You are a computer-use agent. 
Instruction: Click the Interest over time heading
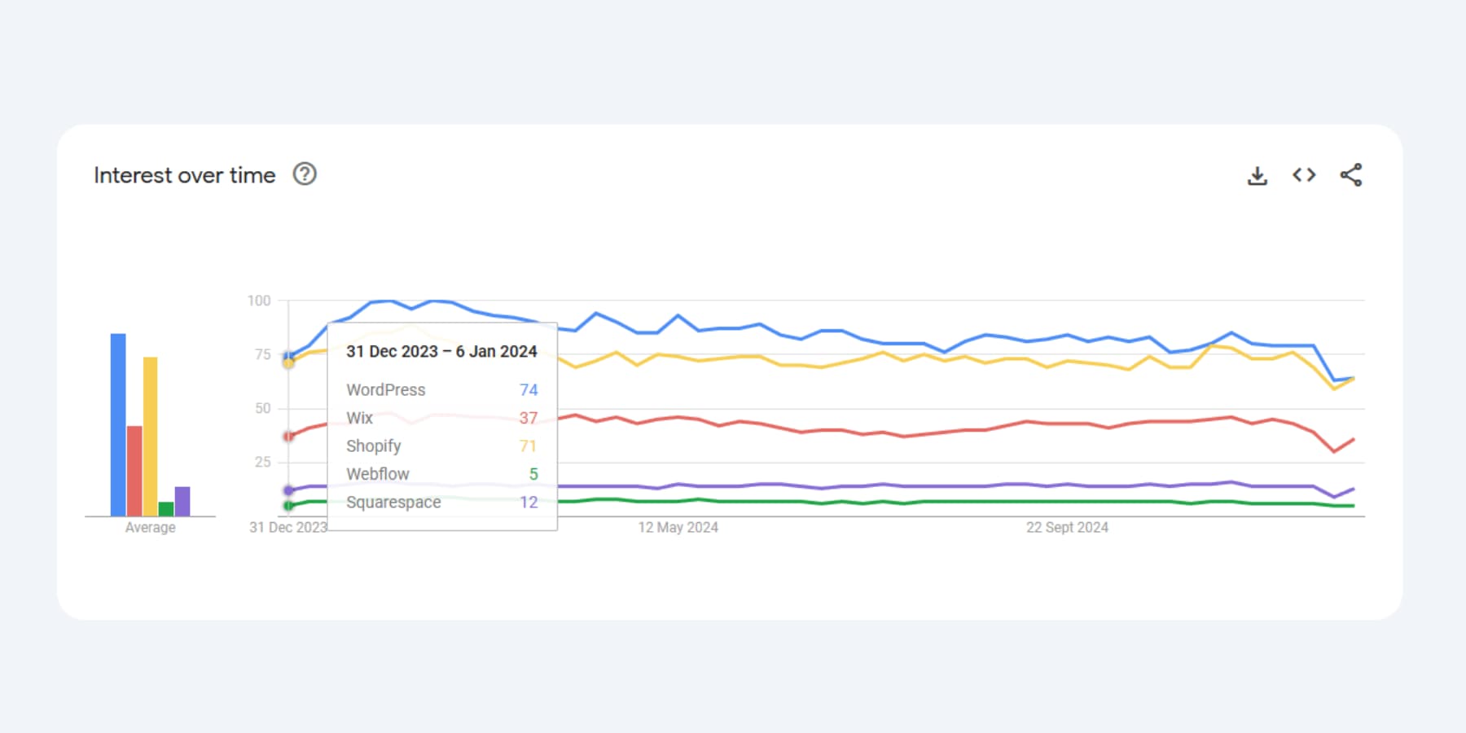(x=184, y=174)
